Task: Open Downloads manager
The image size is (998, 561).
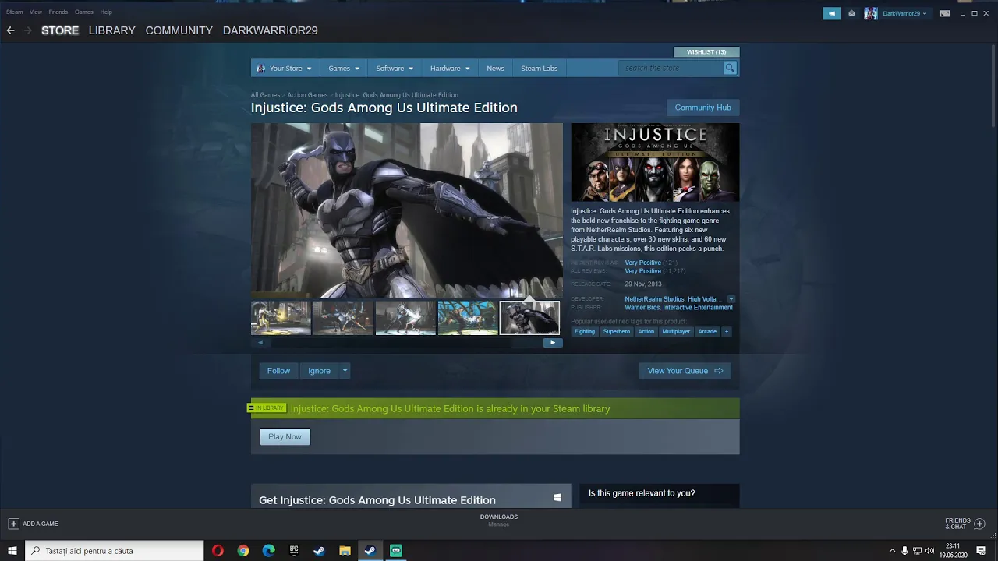Action: pos(499,520)
